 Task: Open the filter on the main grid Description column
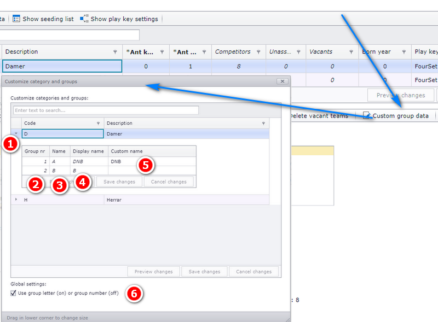(115, 52)
